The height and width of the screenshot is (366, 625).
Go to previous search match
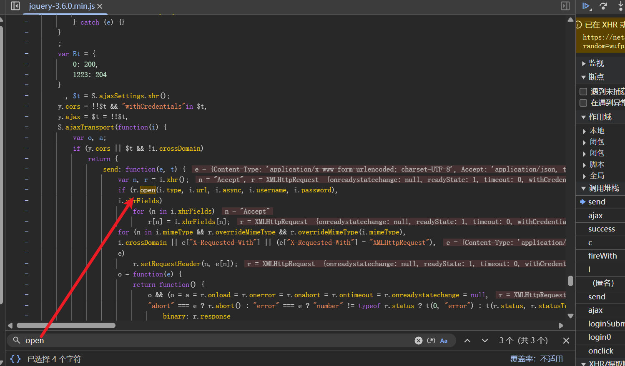click(467, 341)
